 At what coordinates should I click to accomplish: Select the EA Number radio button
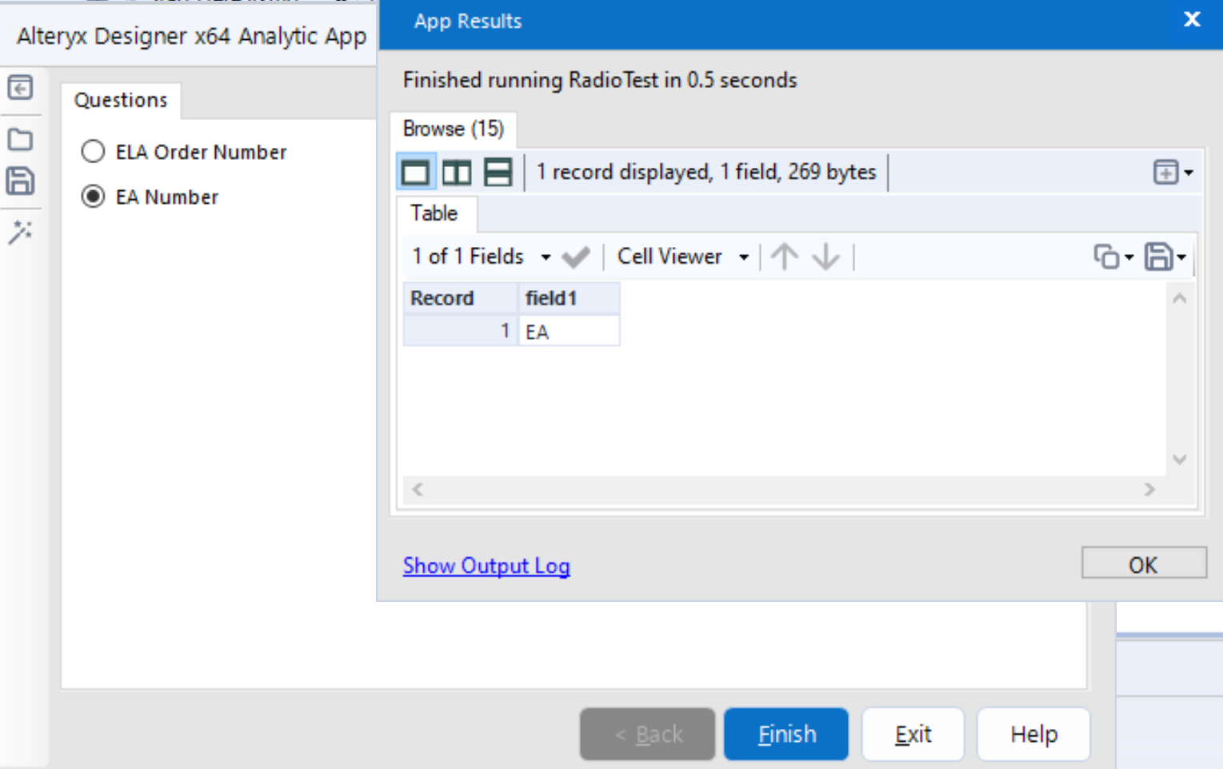click(x=92, y=197)
